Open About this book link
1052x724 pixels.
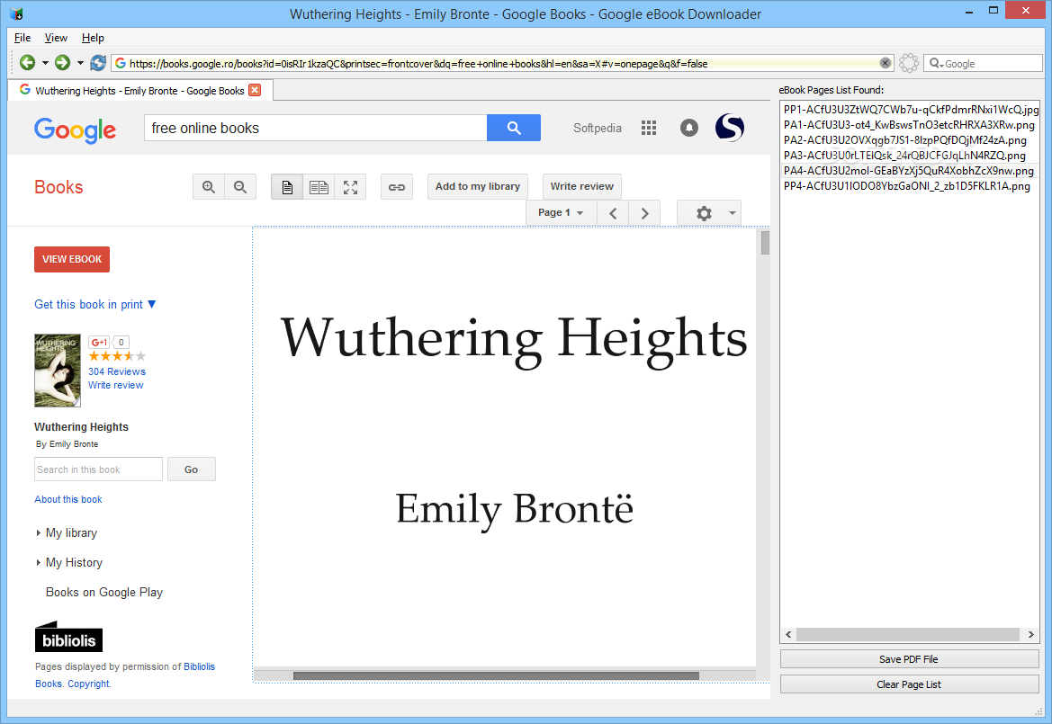68,499
